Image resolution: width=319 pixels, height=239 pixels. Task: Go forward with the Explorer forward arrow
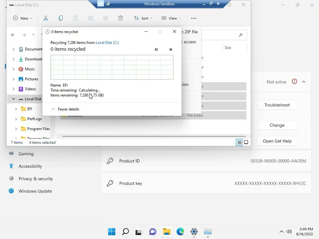click(24, 35)
